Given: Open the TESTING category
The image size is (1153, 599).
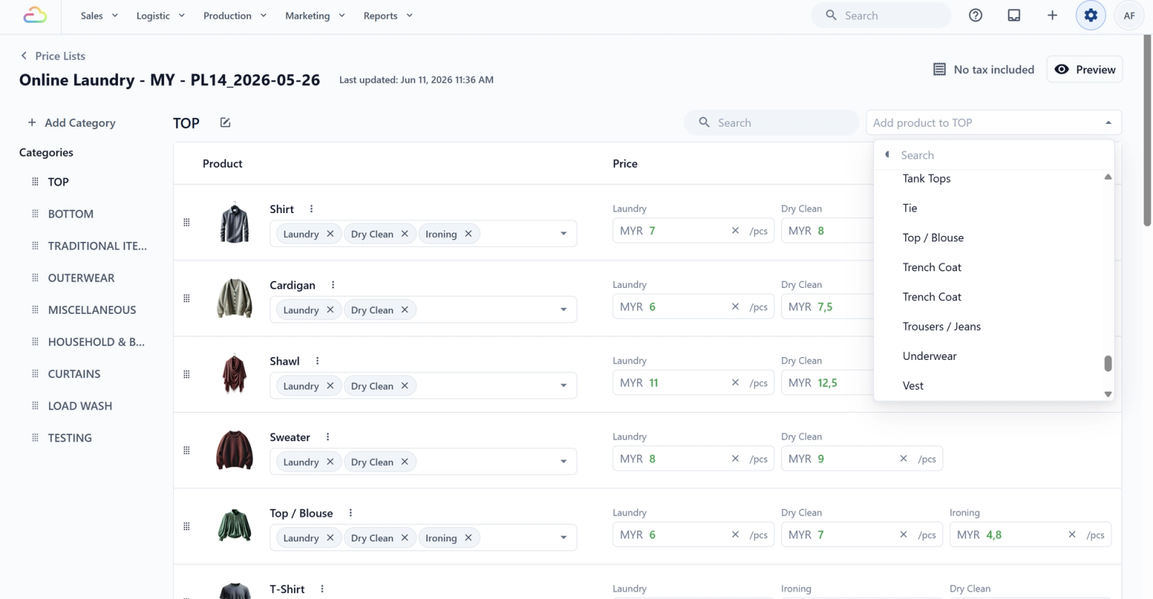Looking at the screenshot, I should [x=70, y=438].
